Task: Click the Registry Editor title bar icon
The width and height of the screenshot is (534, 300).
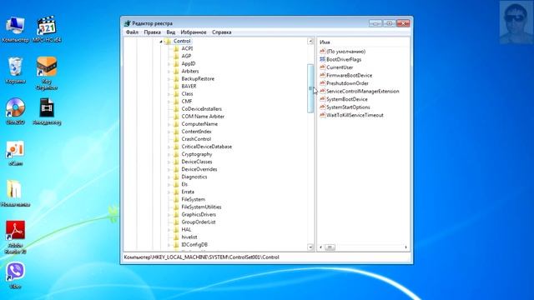Action: click(128, 23)
